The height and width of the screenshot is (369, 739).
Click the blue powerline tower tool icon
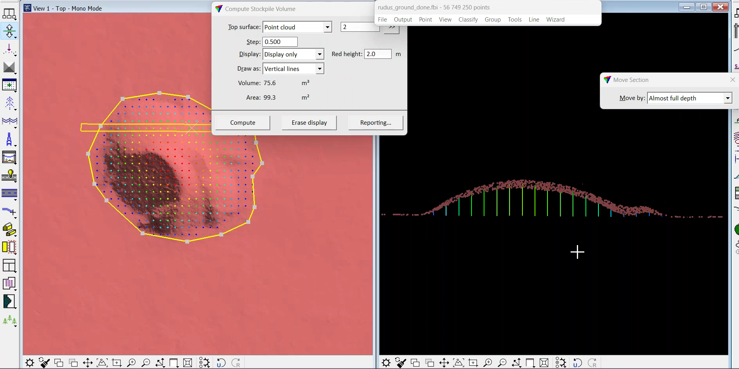point(9,139)
